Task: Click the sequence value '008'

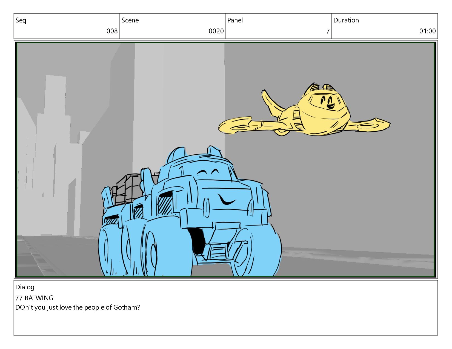Action: point(112,31)
